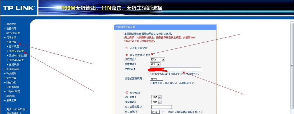Click 组密钥更新周期 field with 86400
The width and height of the screenshot is (294, 114).
coord(156,79)
